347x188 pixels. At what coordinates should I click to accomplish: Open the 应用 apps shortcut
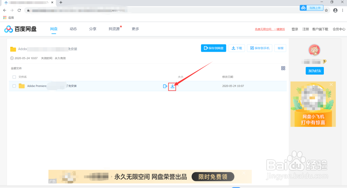coord(8,17)
